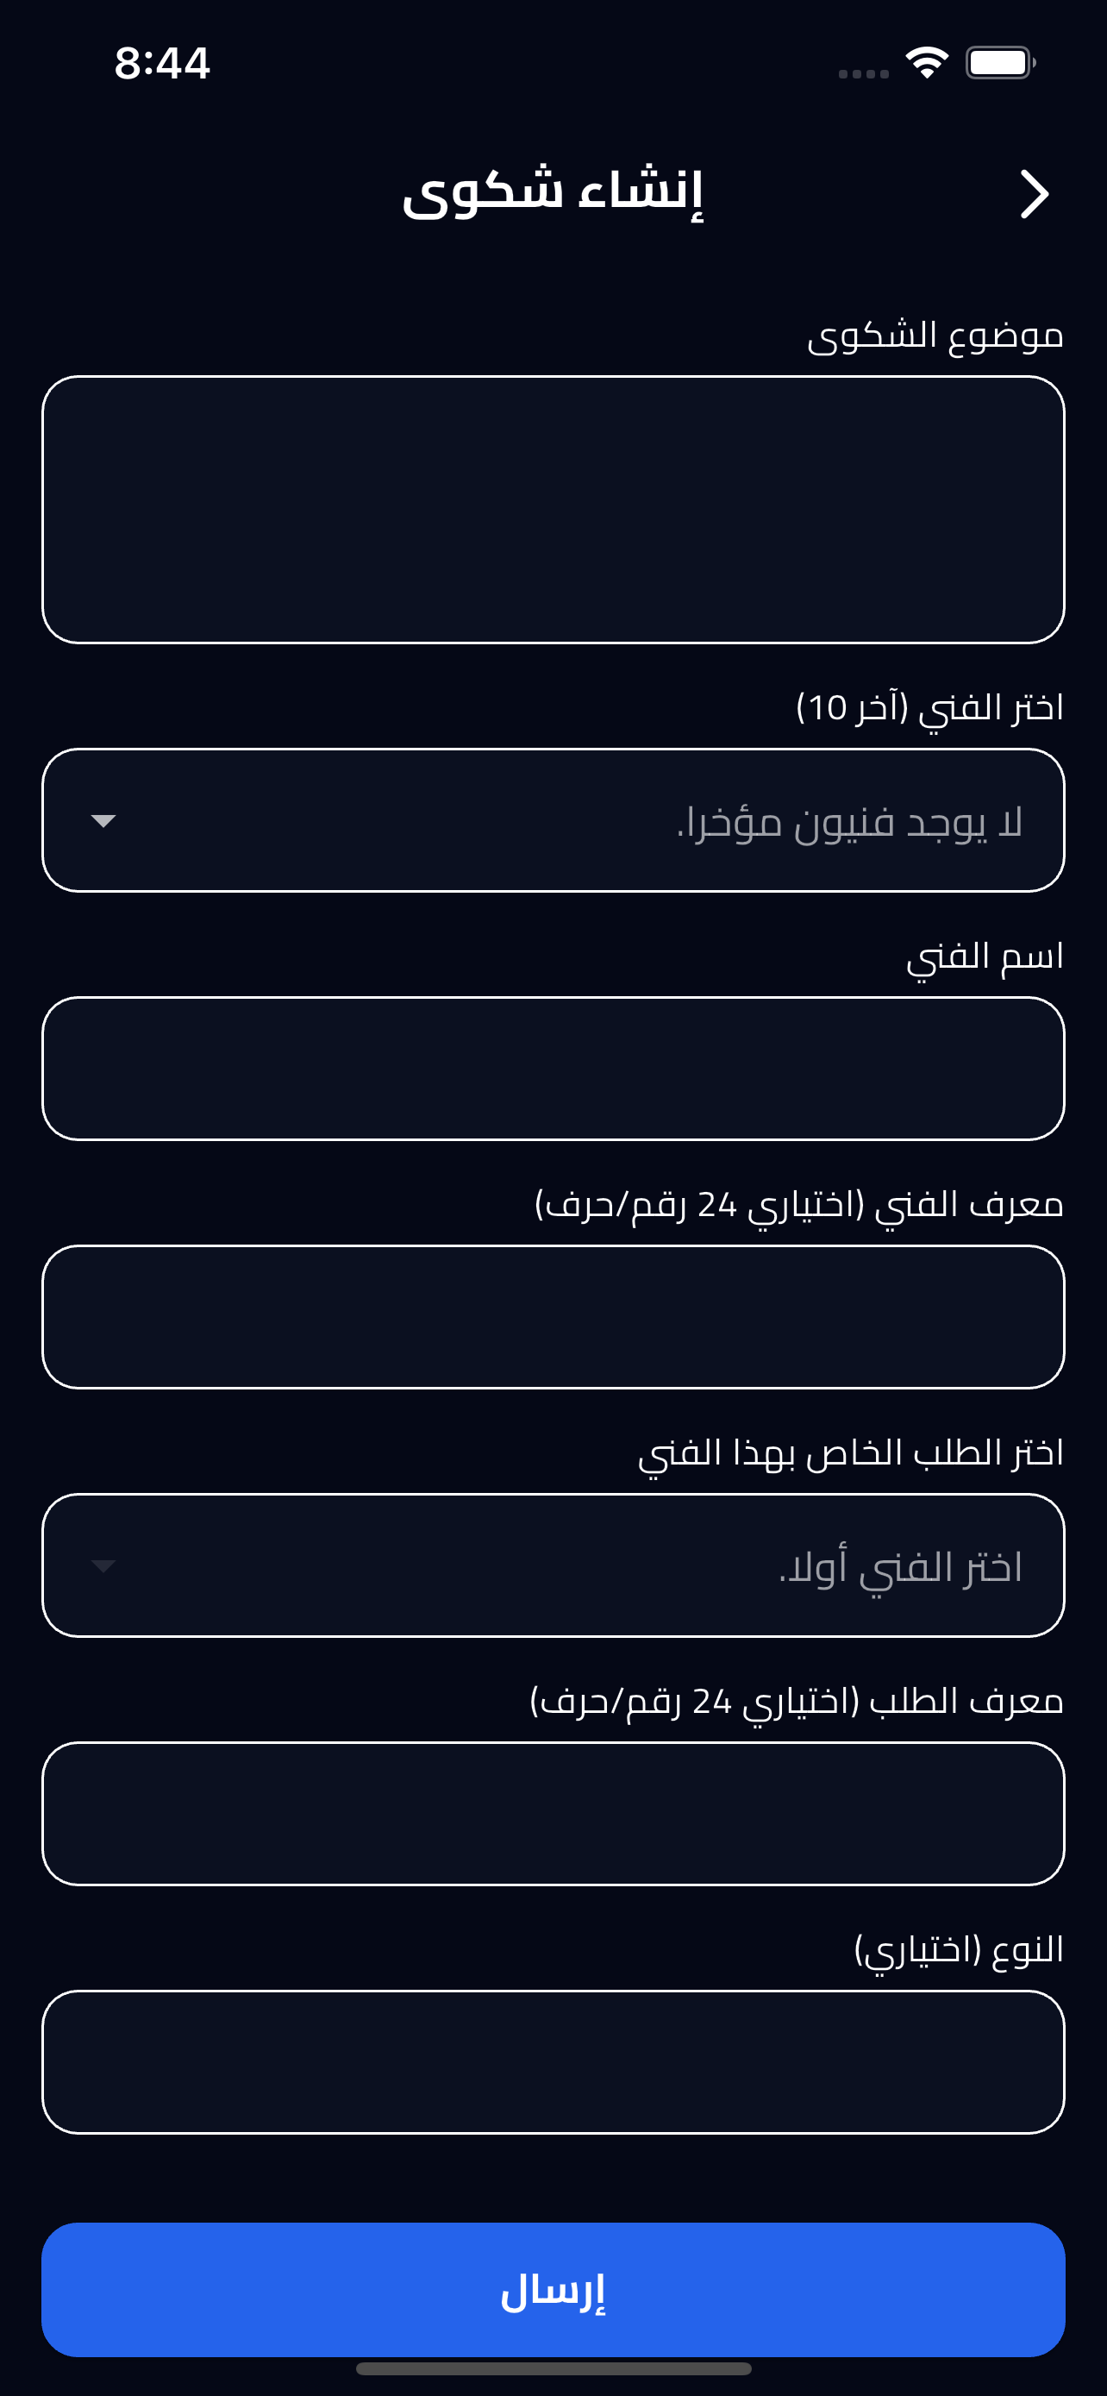This screenshot has height=2396, width=1107.
Task: Focus the اسم الفني input field
Action: coord(553,1069)
